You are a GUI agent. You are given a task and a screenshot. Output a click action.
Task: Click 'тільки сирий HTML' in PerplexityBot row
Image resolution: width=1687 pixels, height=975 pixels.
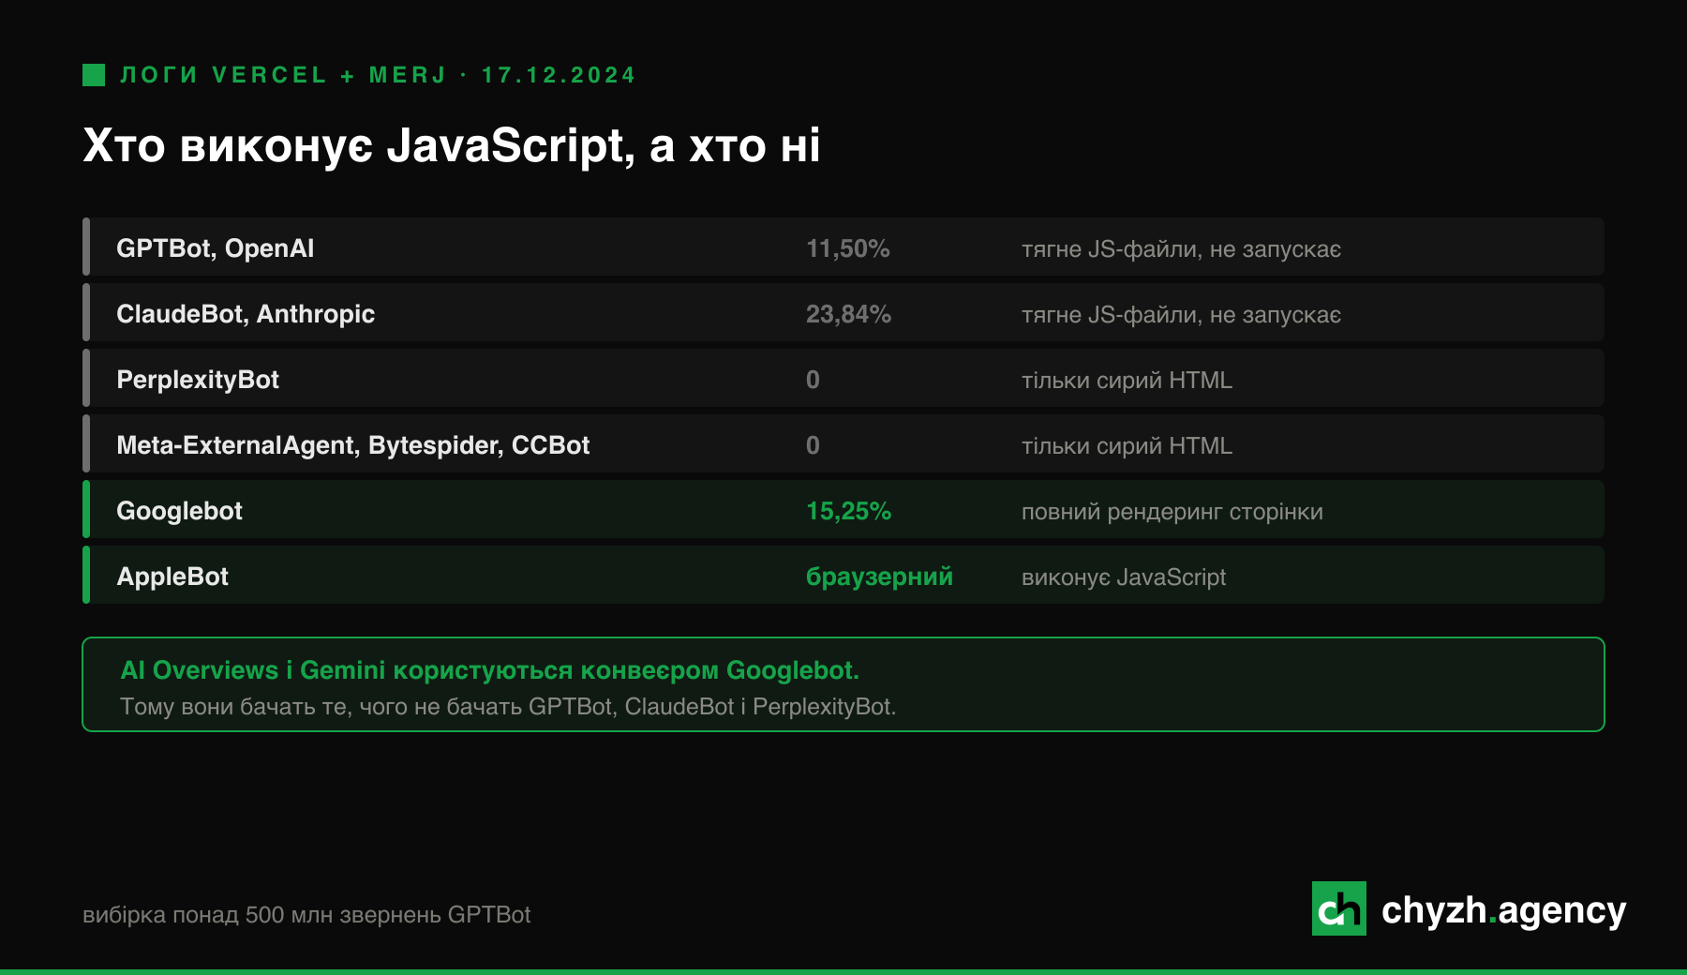[x=1127, y=380]
